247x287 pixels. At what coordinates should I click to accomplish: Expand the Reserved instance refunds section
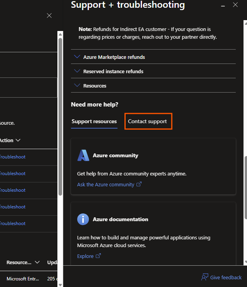coord(153,71)
